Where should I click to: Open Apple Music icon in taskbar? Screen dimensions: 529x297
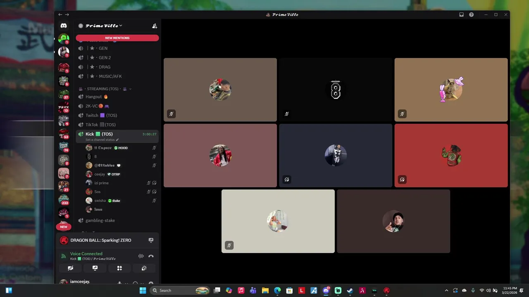point(241,290)
